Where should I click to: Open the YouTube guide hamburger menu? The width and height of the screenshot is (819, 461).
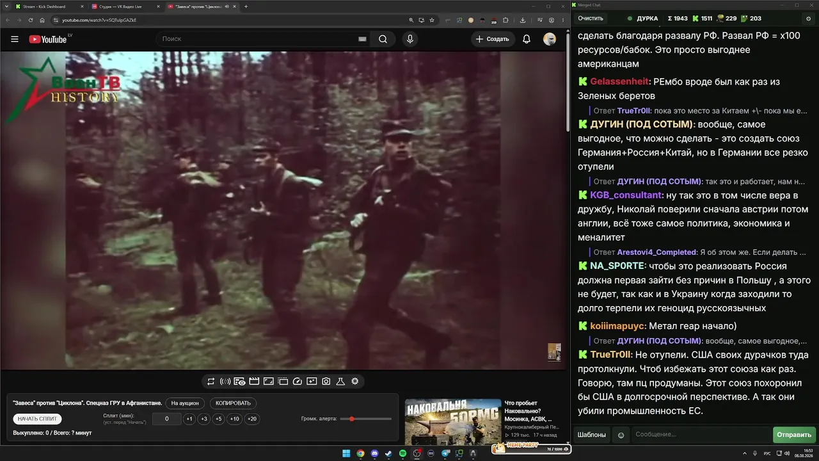15,39
